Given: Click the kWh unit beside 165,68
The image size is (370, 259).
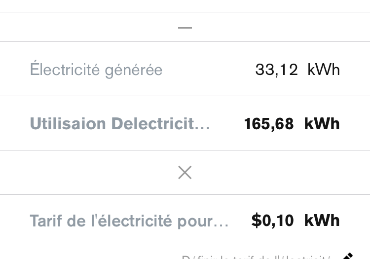Looking at the screenshot, I should coord(322,123).
